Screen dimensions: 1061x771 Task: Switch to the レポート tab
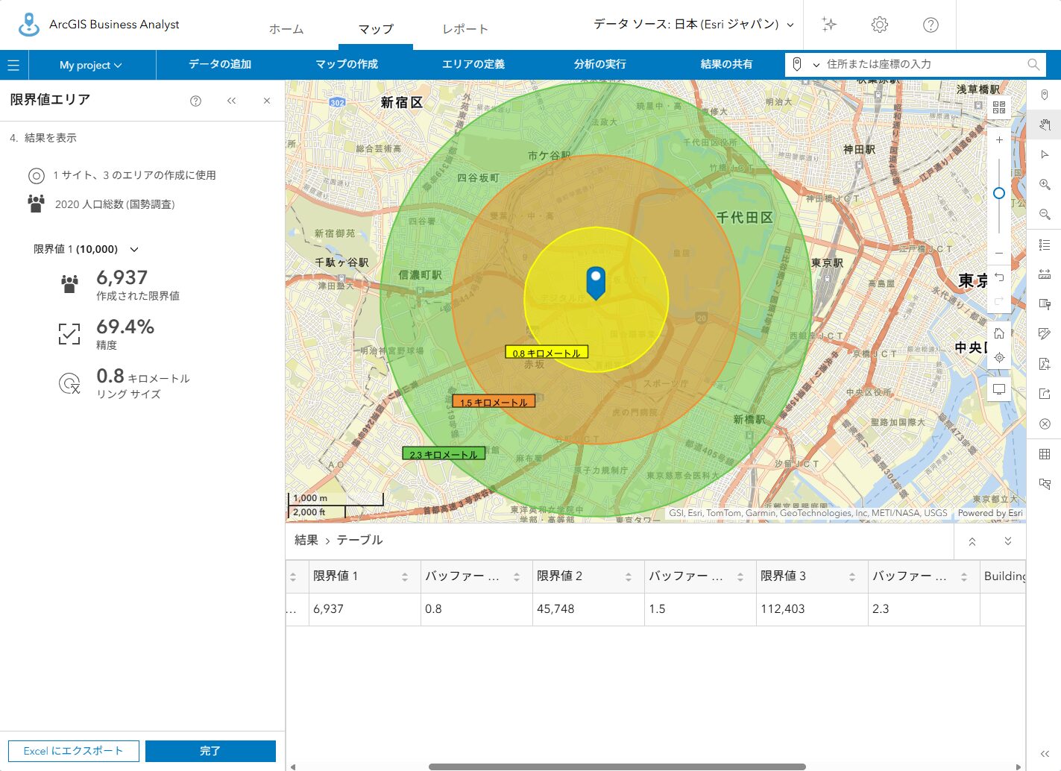pos(465,29)
